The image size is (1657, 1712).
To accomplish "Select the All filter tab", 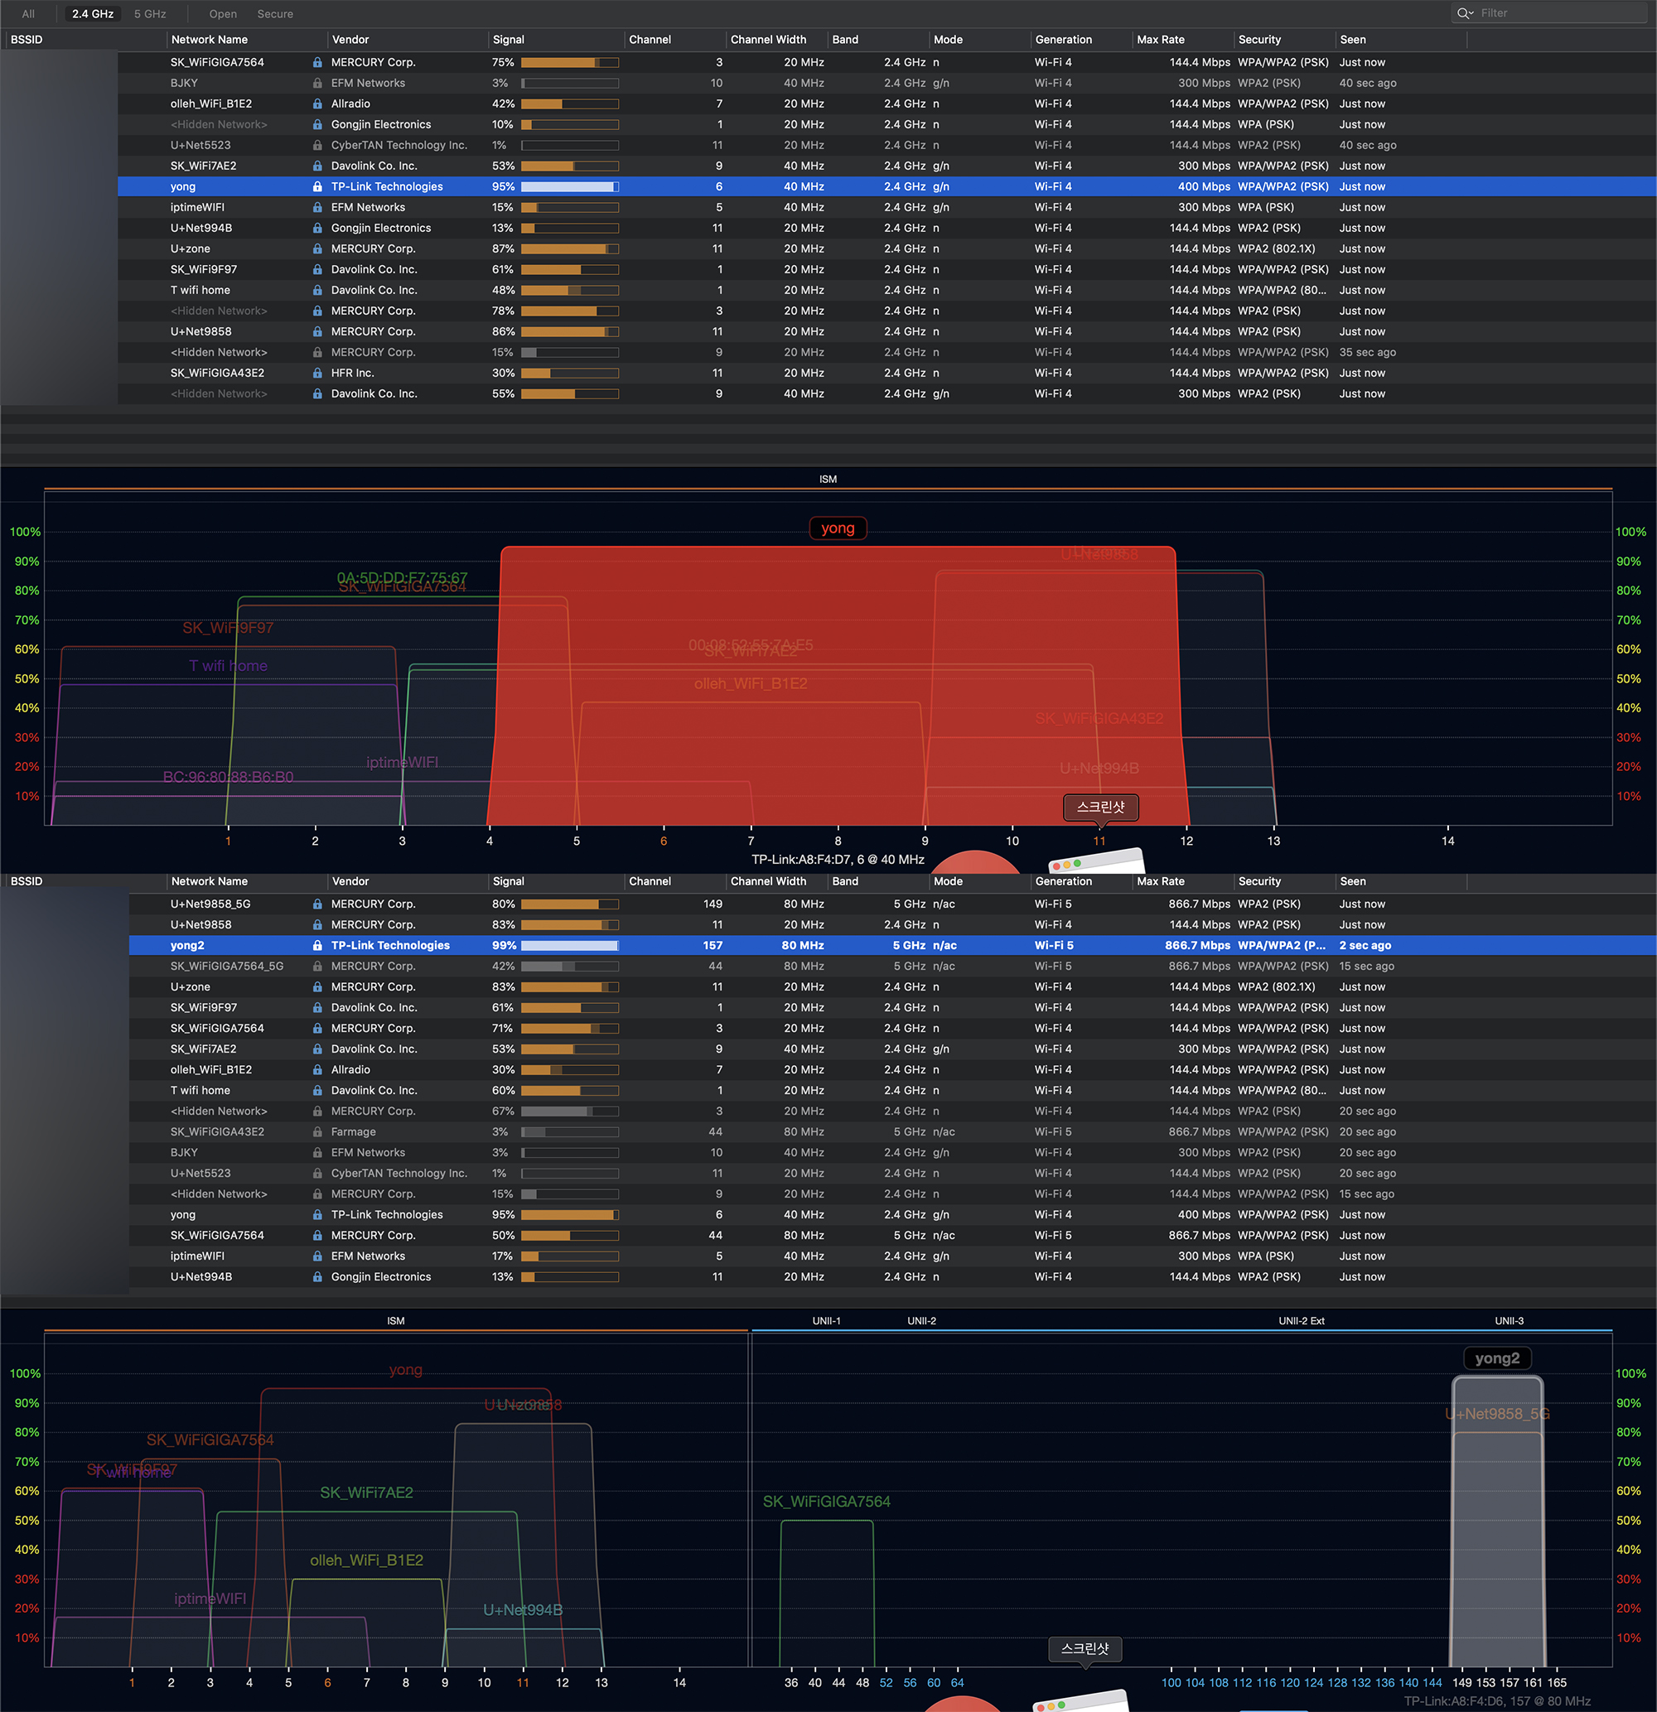I will point(29,14).
